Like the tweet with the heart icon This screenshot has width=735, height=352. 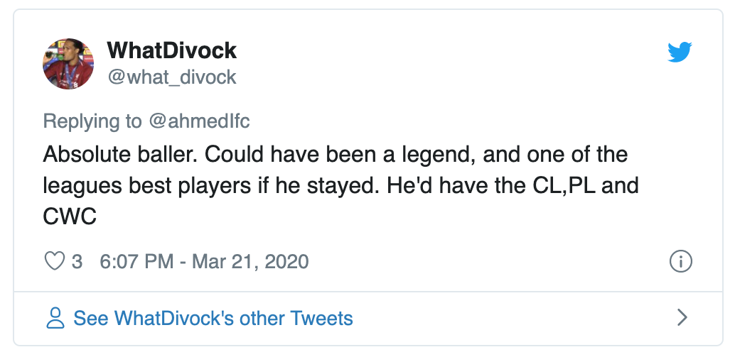tap(55, 262)
